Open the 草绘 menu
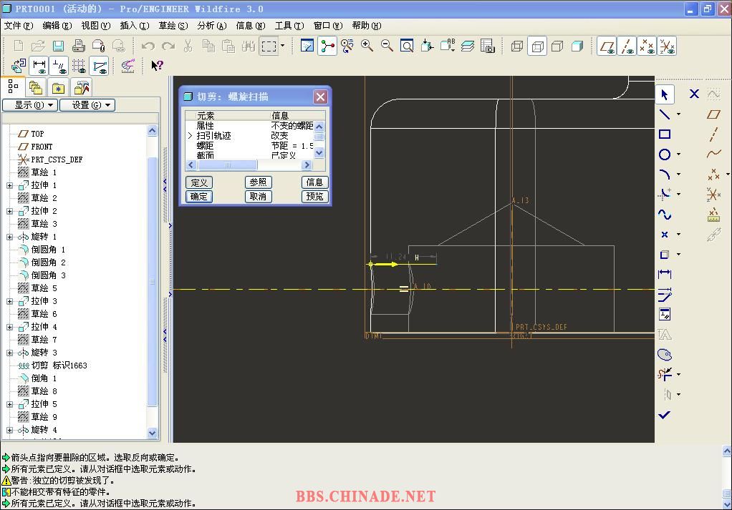 coord(173,26)
